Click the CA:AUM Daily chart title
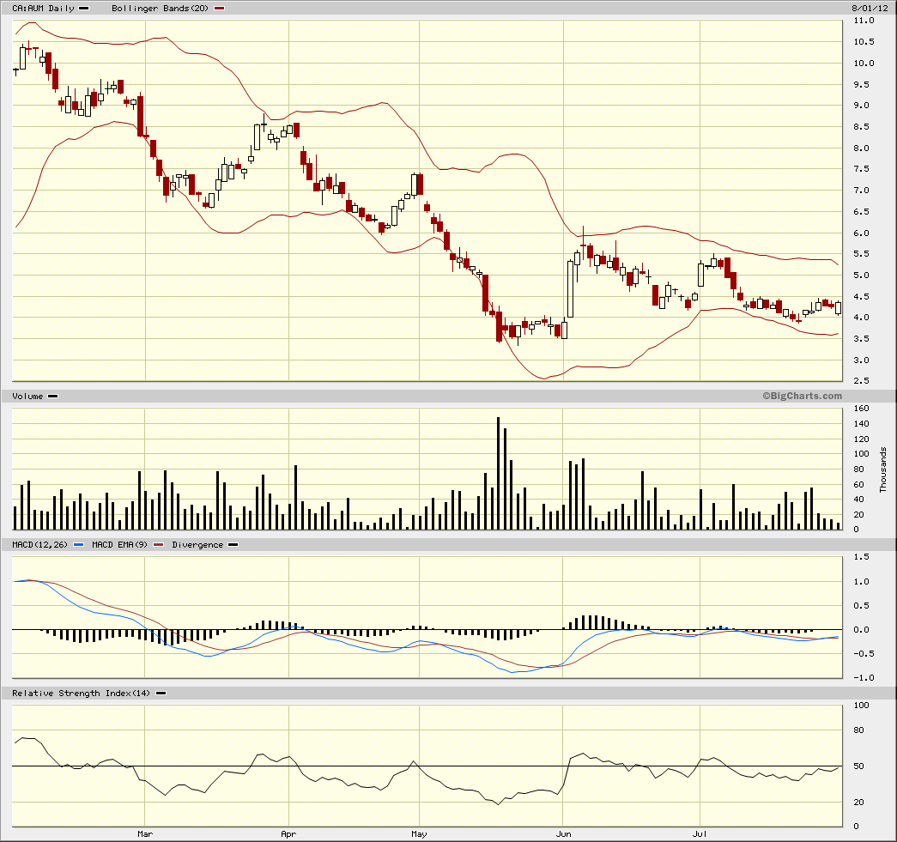This screenshot has height=842, width=897. [x=44, y=9]
